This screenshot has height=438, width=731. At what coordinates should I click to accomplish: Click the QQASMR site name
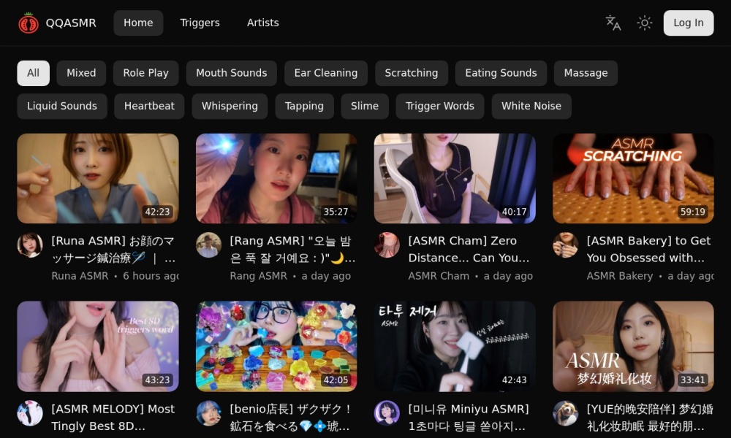coord(71,23)
